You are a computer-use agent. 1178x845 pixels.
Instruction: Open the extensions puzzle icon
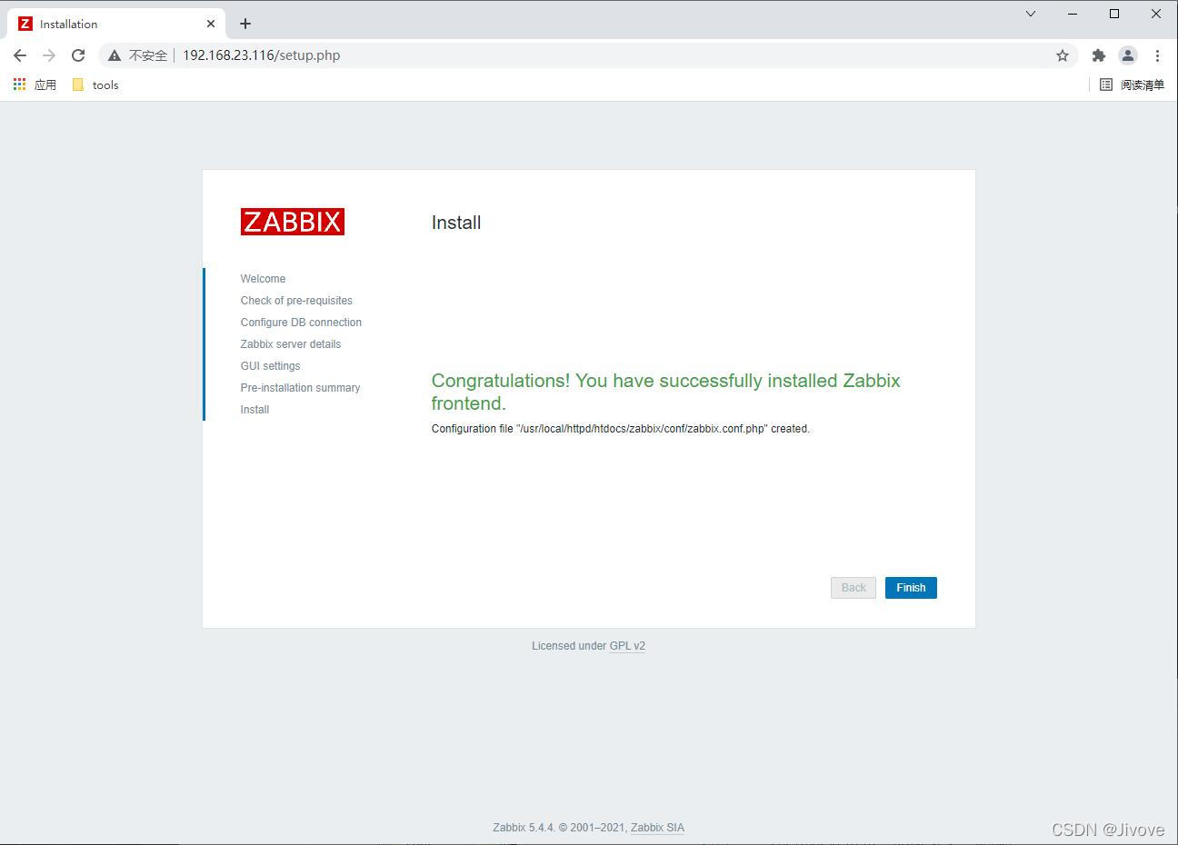tap(1099, 55)
